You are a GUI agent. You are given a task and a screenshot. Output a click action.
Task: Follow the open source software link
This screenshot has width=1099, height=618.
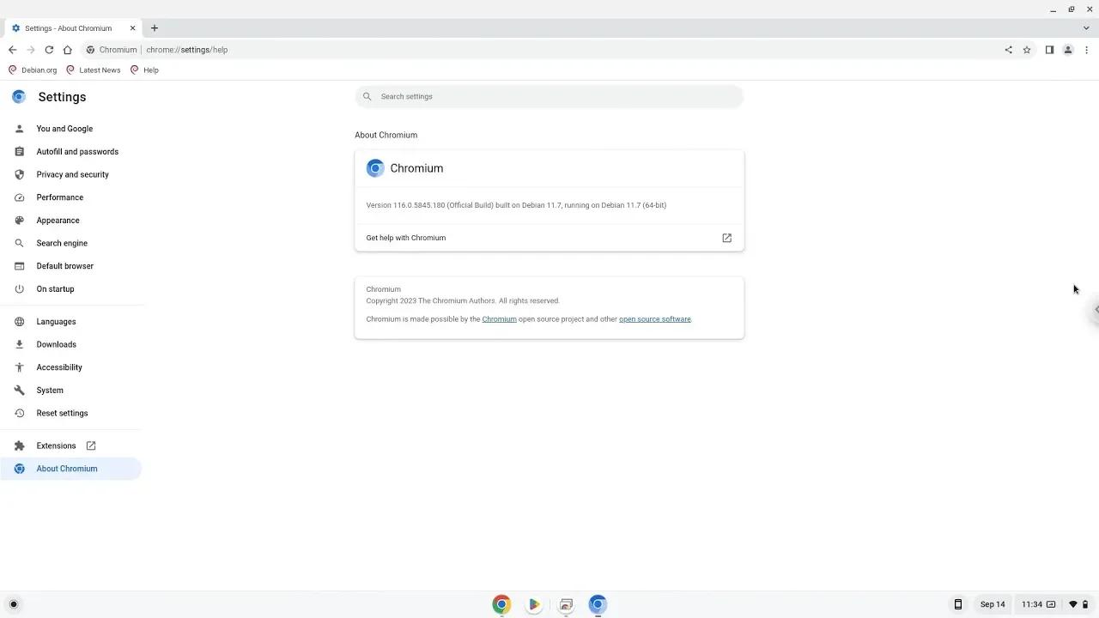(654, 319)
